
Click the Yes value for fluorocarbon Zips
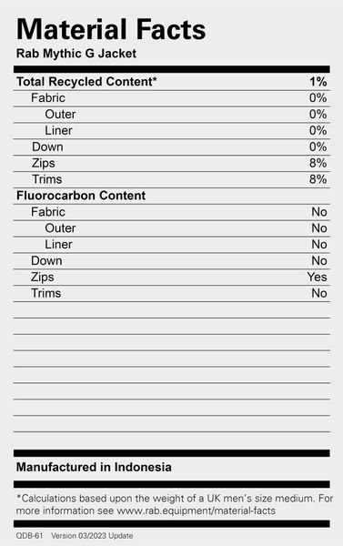[317, 277]
